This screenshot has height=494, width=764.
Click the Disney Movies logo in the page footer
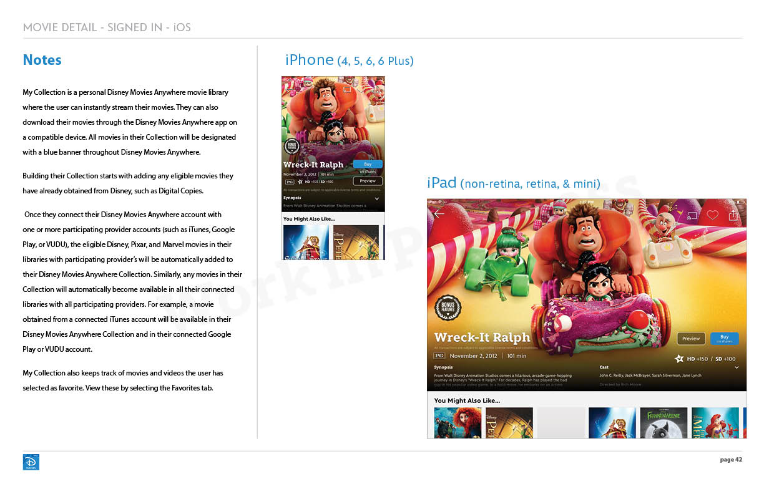click(31, 462)
